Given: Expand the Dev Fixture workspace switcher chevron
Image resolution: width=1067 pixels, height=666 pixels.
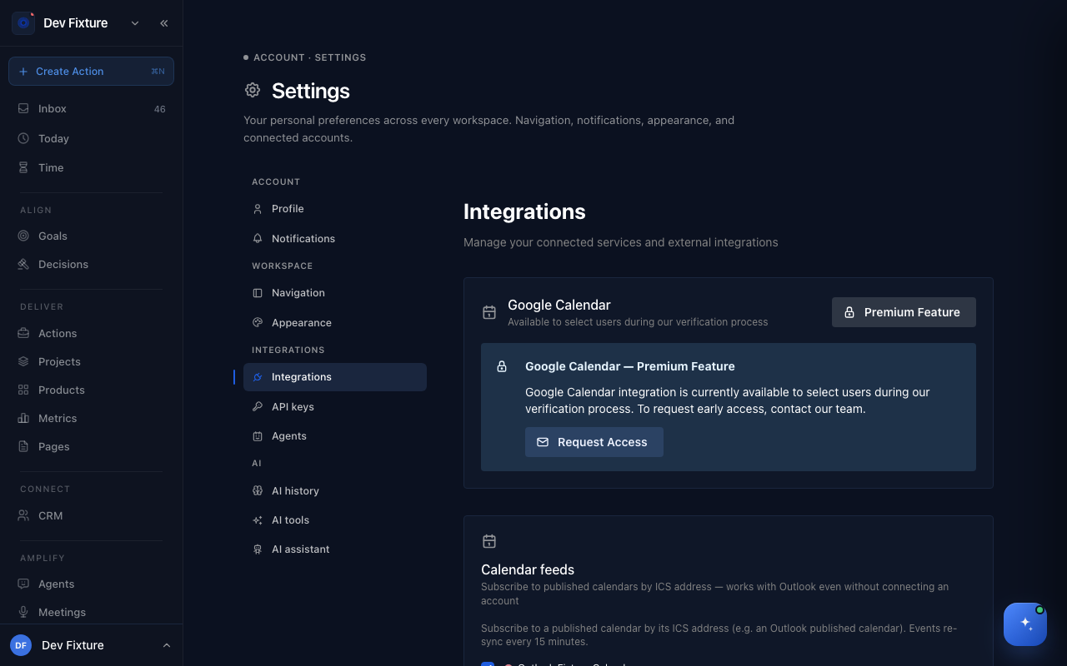Looking at the screenshot, I should tap(135, 23).
